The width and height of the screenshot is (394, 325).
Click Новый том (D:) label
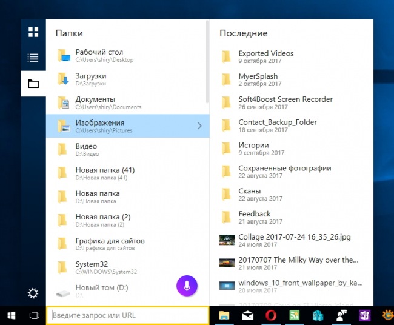pos(102,287)
